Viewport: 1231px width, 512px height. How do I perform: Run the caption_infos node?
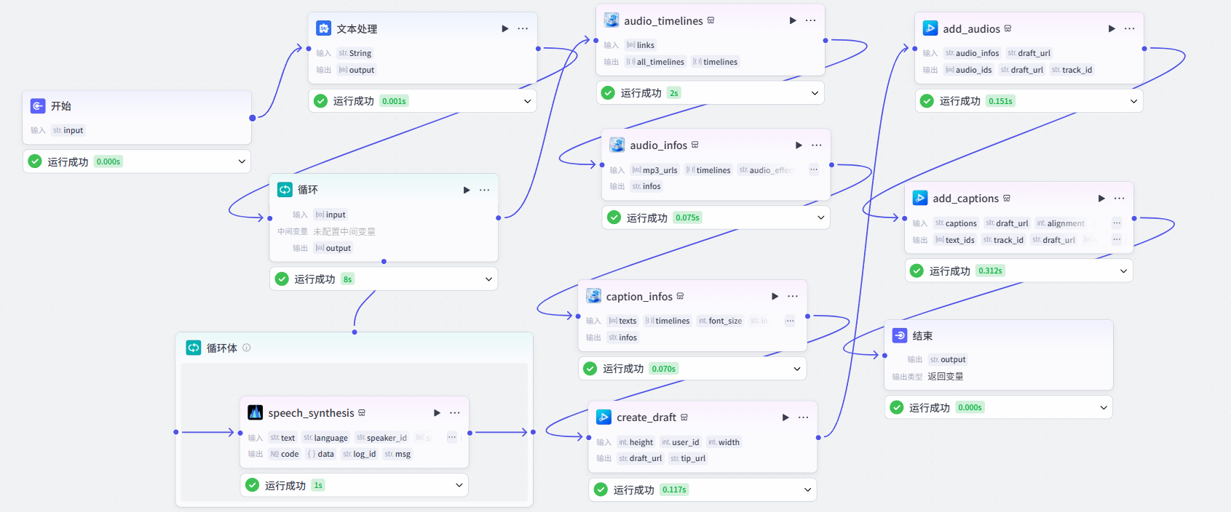tap(775, 296)
